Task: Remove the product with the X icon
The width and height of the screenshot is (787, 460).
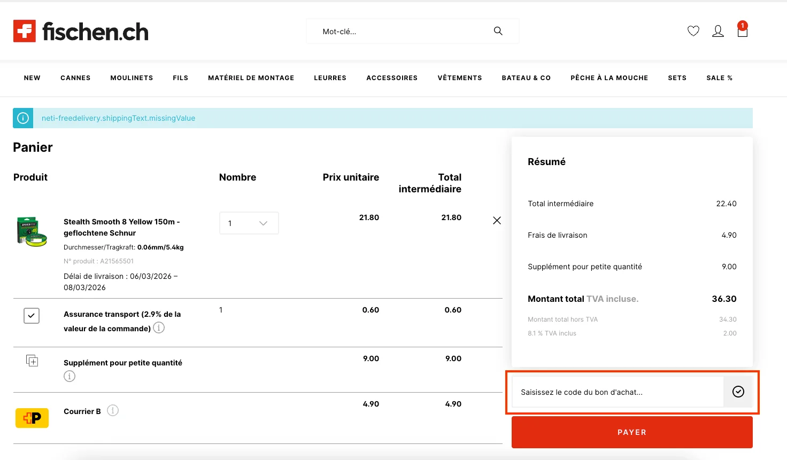Action: coord(497,220)
